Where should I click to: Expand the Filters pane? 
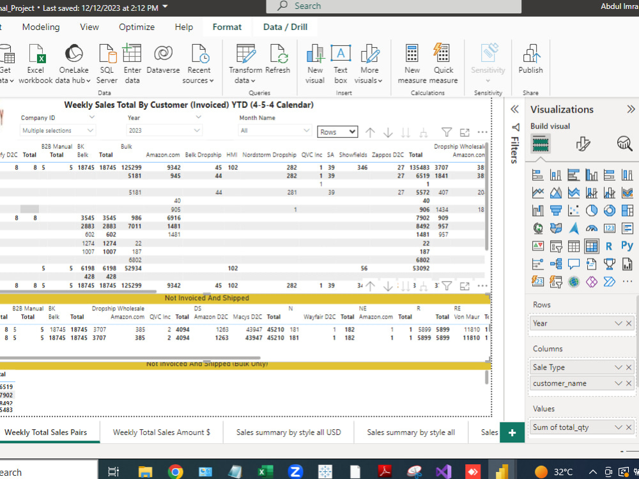pos(514,109)
